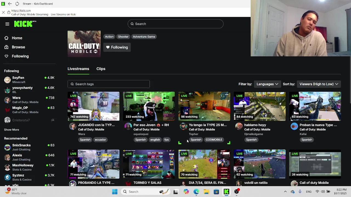
Task: Select fps tag on oqueioquei stream
Action: [x=166, y=140]
